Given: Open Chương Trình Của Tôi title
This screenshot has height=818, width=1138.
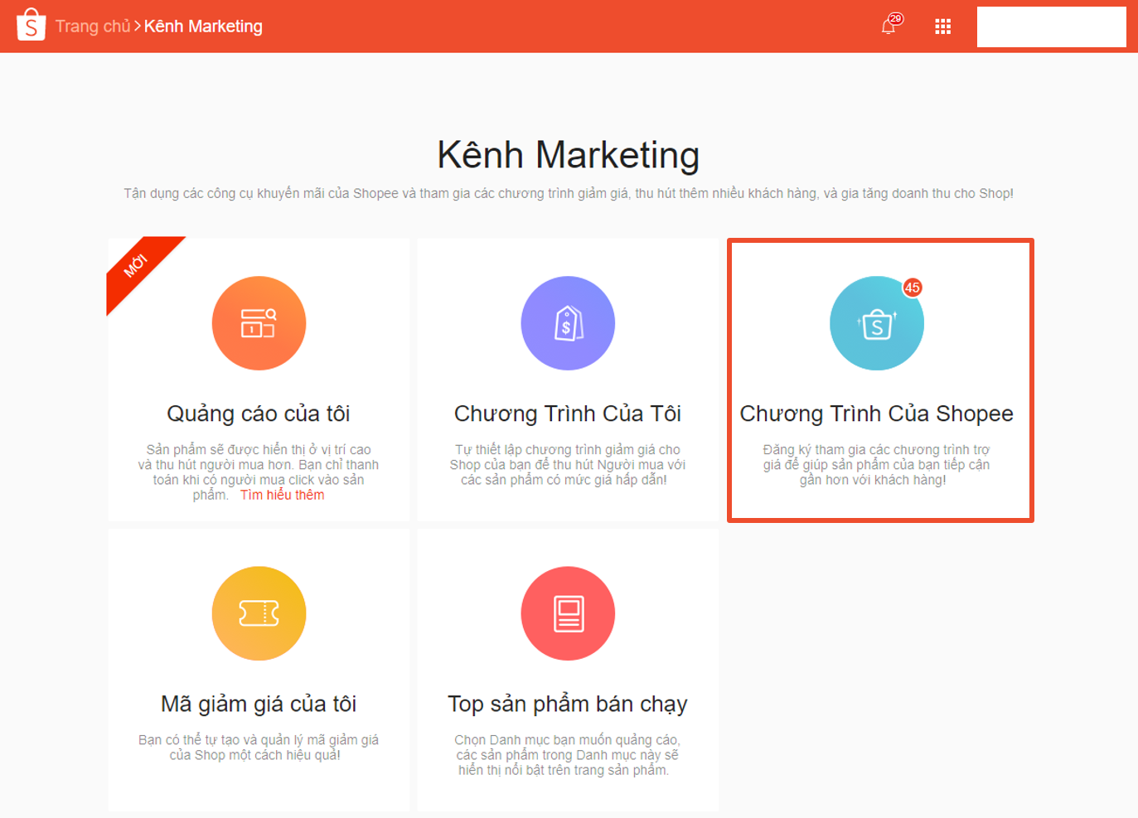Looking at the screenshot, I should point(568,413).
